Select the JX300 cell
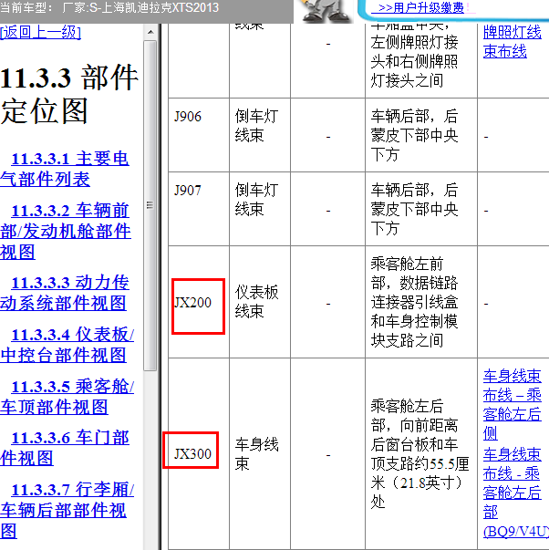The width and height of the screenshot is (549, 550). tap(199, 453)
